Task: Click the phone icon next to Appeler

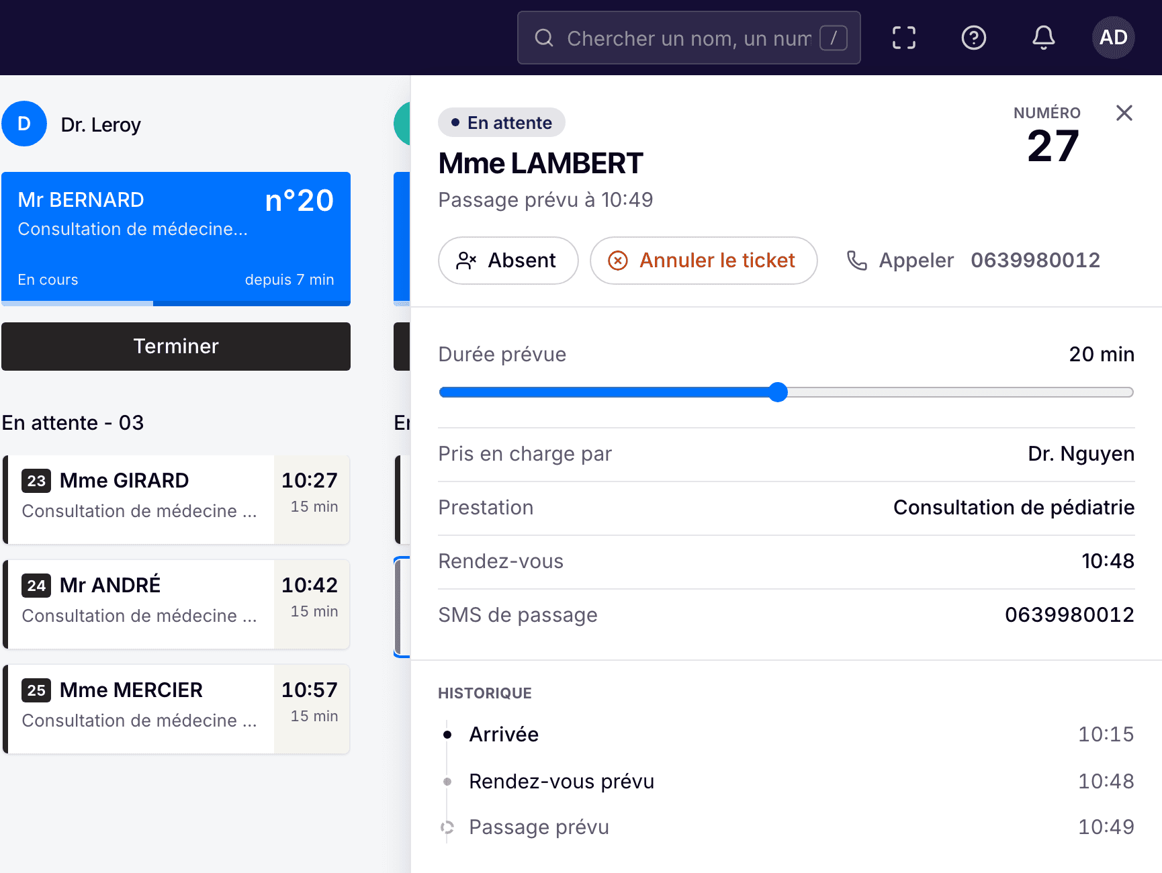Action: [x=857, y=261]
